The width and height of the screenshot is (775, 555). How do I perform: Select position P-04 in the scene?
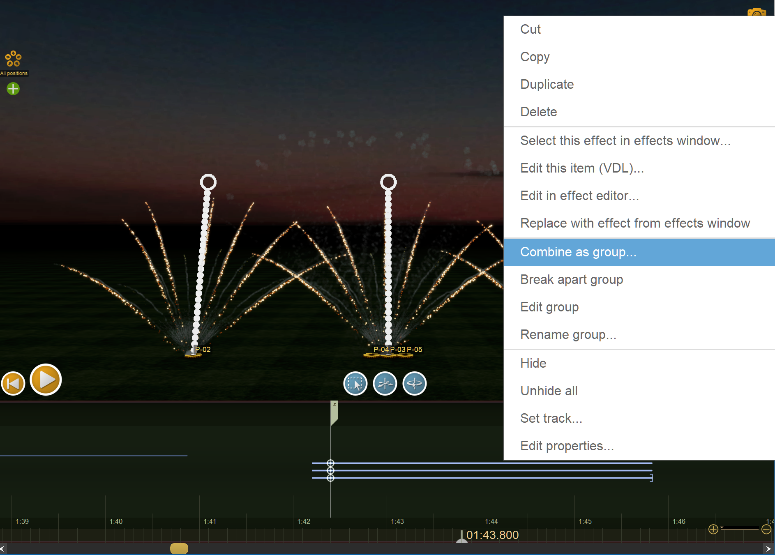[381, 350]
